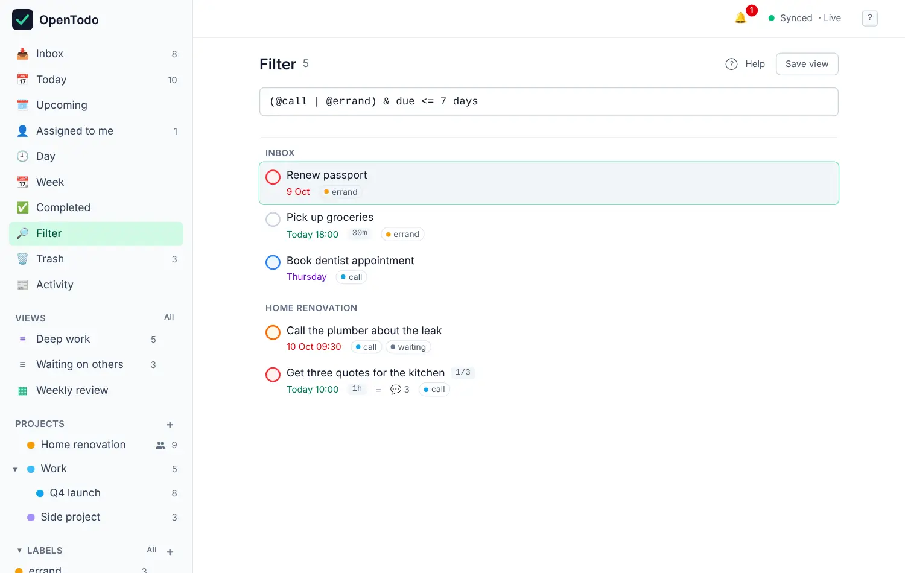Click the 1/3 subtask progress badge
Image resolution: width=905 pixels, height=573 pixels.
point(463,373)
